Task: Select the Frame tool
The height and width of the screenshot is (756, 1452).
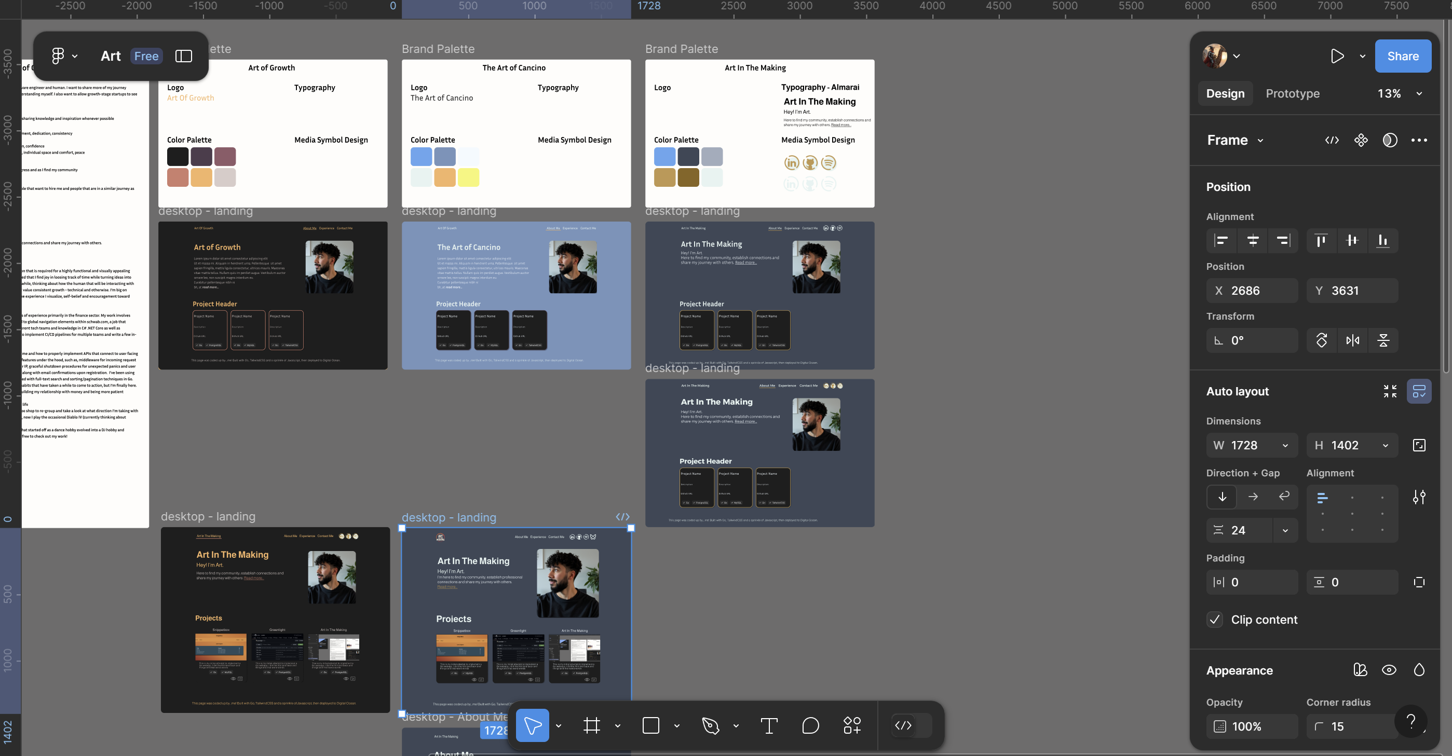Action: coord(591,725)
